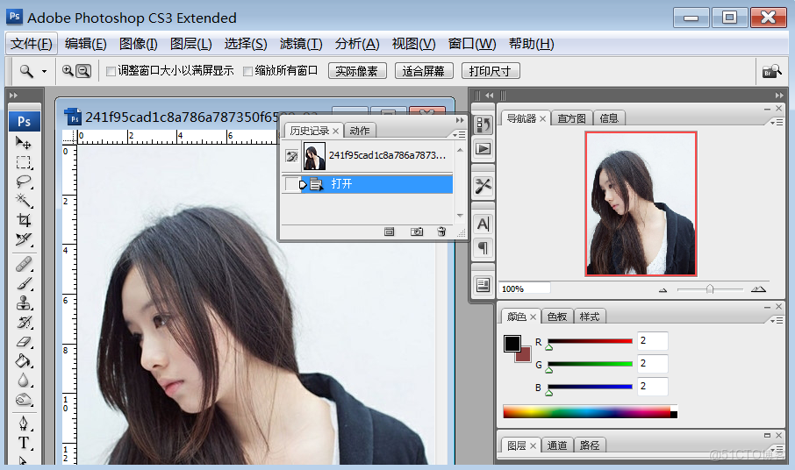Click the background color swatch
795x470 pixels.
pyautogui.click(x=524, y=356)
